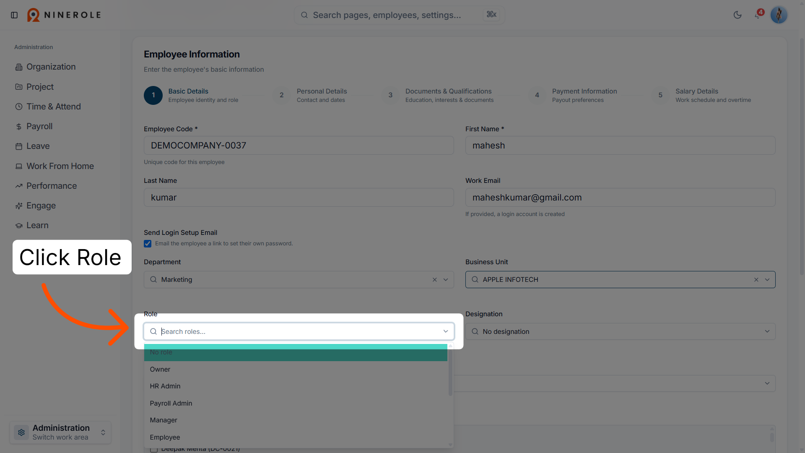
Task: Select Basic Details step 1
Action: (191, 95)
